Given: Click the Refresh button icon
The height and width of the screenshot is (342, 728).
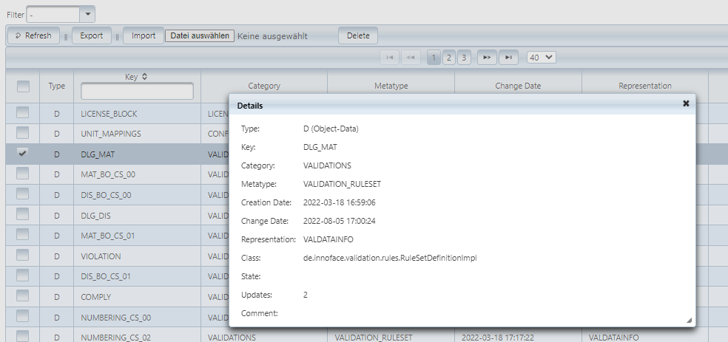Looking at the screenshot, I should [18, 35].
